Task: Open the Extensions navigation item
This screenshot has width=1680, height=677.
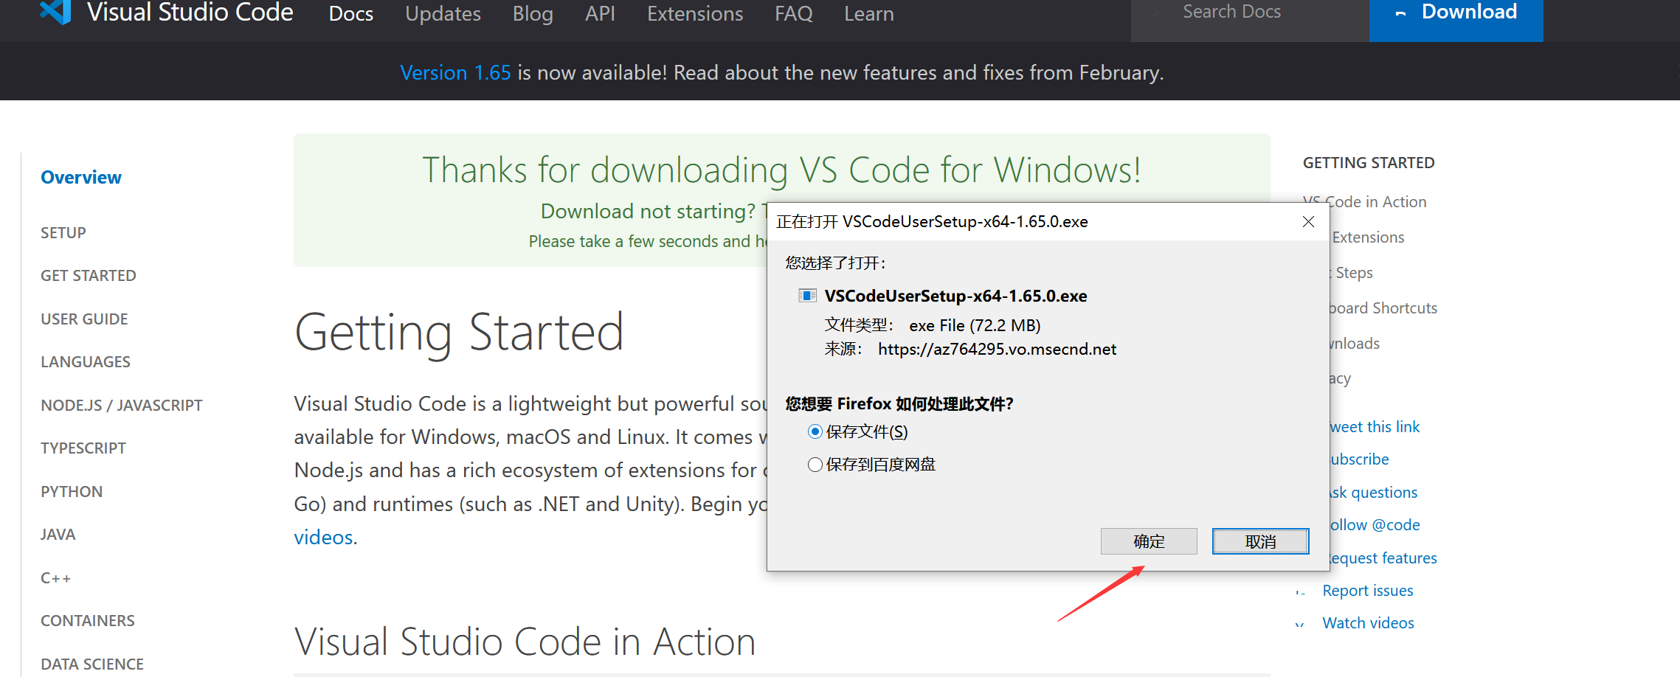Action: pos(694,13)
